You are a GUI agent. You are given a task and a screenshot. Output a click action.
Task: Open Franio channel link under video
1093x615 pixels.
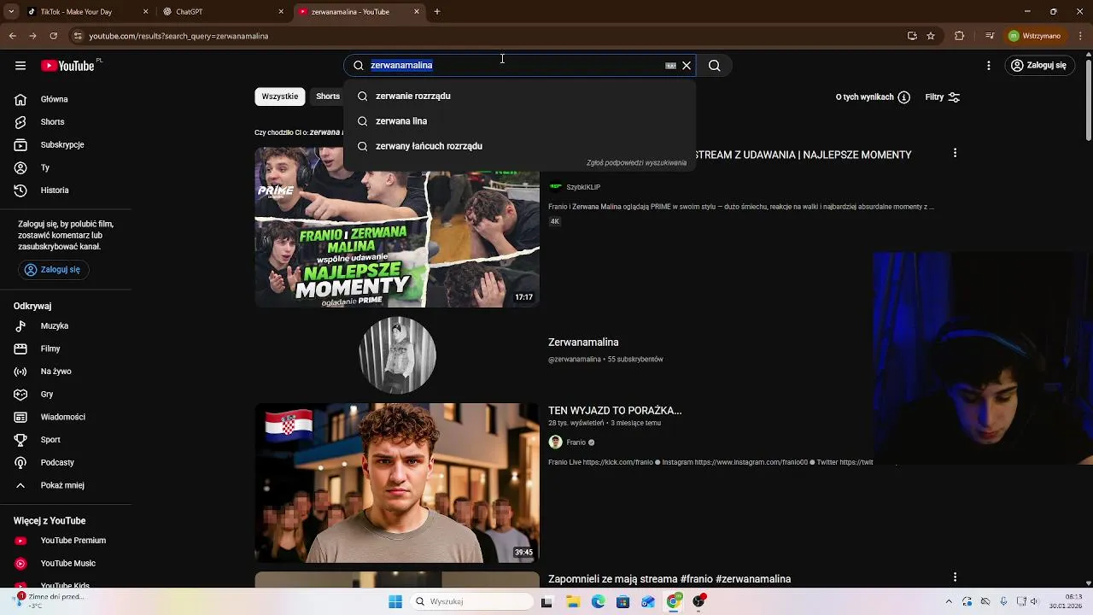click(x=576, y=442)
